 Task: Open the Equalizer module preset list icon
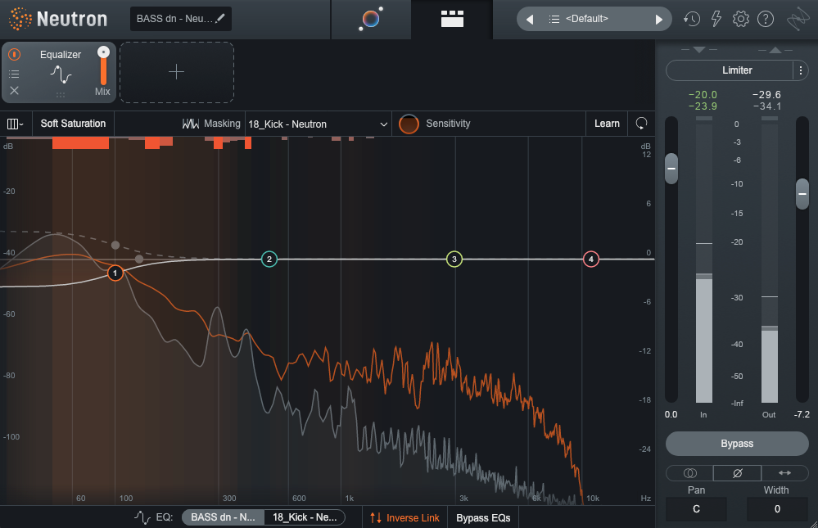[14, 74]
